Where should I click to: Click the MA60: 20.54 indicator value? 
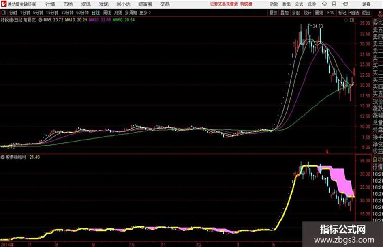point(123,20)
